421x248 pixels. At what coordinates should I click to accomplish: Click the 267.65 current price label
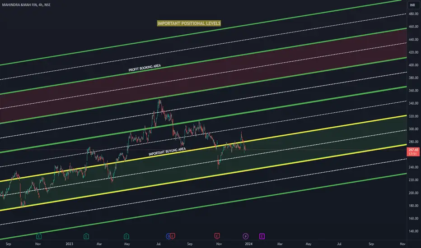point(413,150)
